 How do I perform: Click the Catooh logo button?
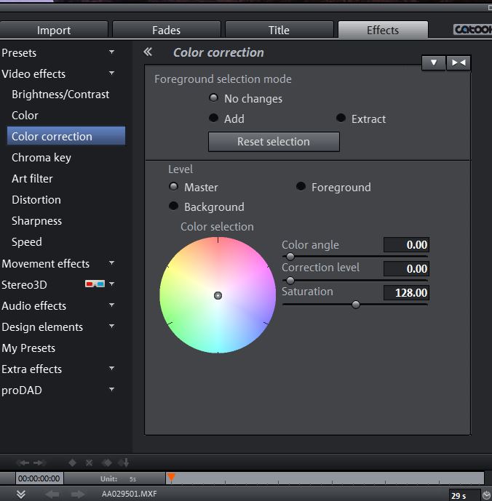click(472, 30)
